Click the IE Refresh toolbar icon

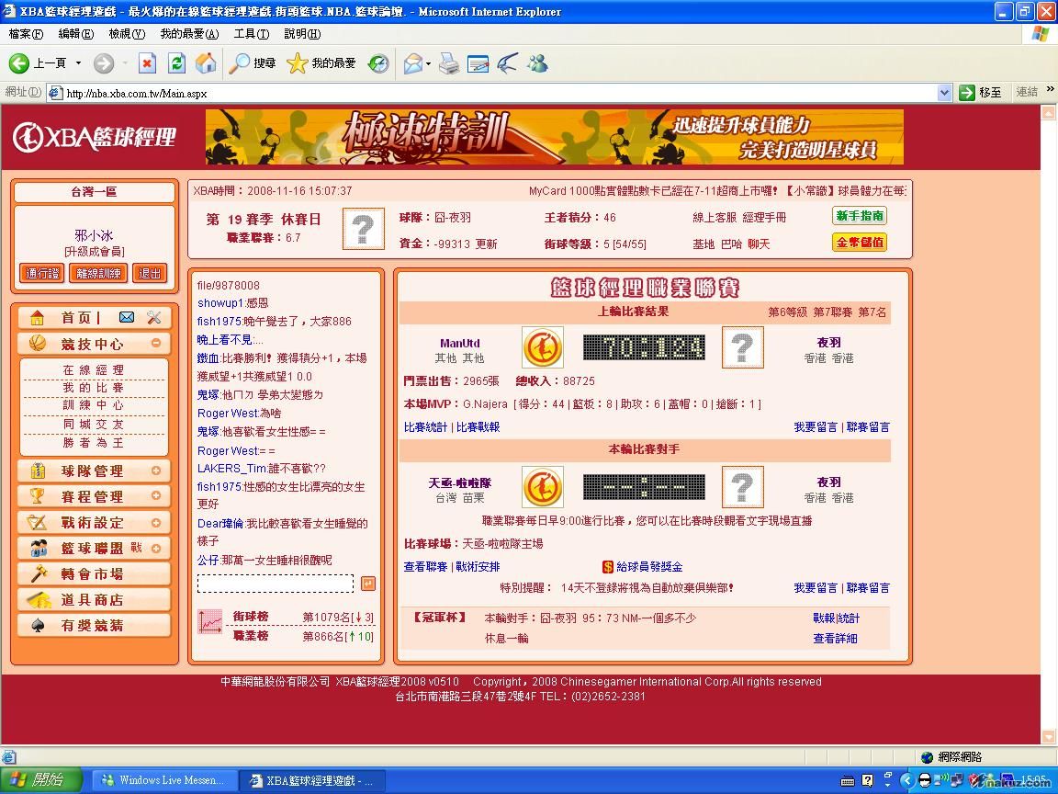pyautogui.click(x=177, y=62)
